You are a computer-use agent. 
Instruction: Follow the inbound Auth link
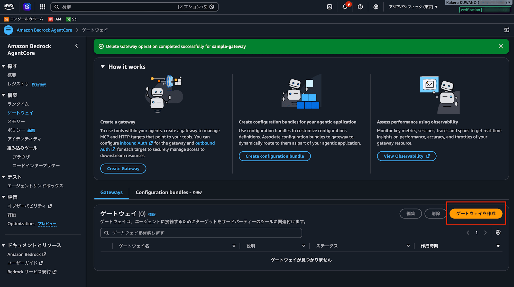pos(136,143)
